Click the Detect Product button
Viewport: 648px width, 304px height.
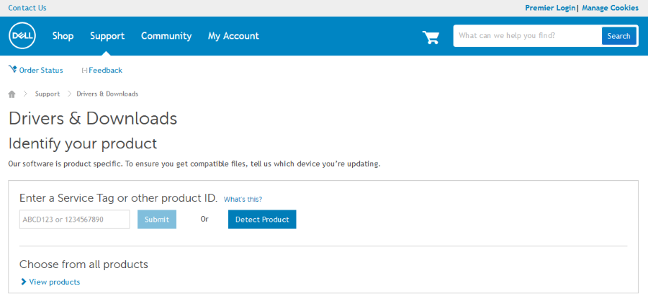(x=262, y=220)
